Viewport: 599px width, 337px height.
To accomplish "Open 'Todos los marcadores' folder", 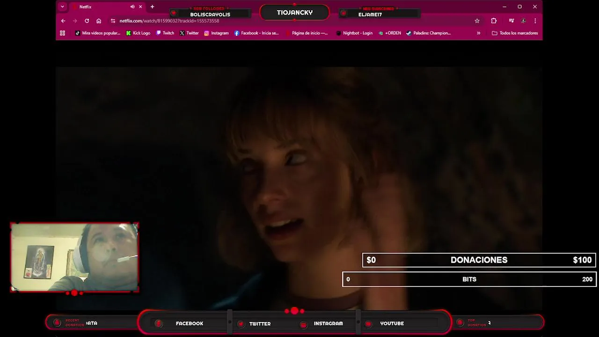I will click(515, 33).
